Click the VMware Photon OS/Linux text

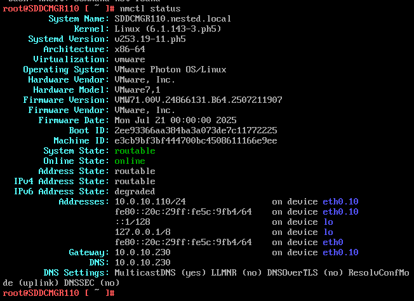point(170,69)
